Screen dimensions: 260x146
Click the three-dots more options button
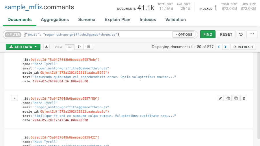(x=252, y=34)
